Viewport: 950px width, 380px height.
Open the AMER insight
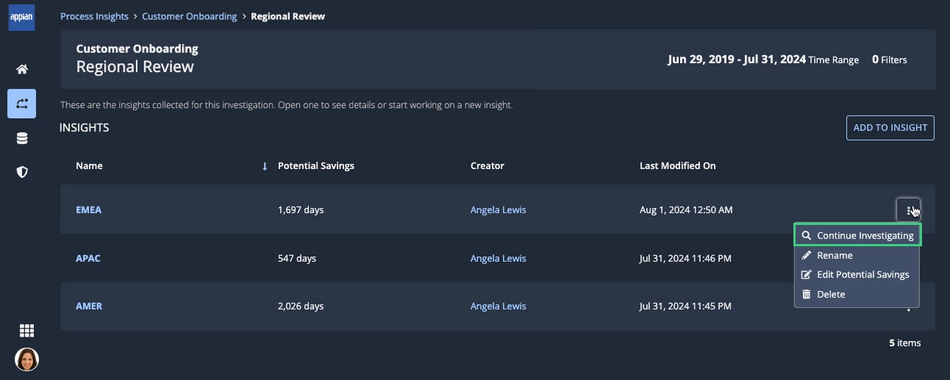pos(89,306)
